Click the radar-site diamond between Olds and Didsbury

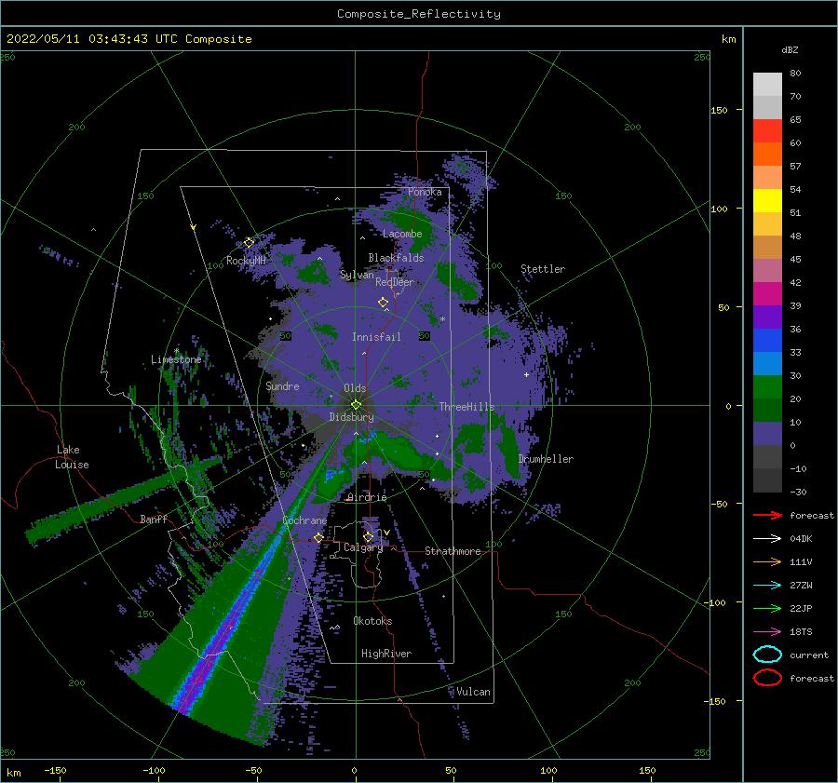(356, 405)
